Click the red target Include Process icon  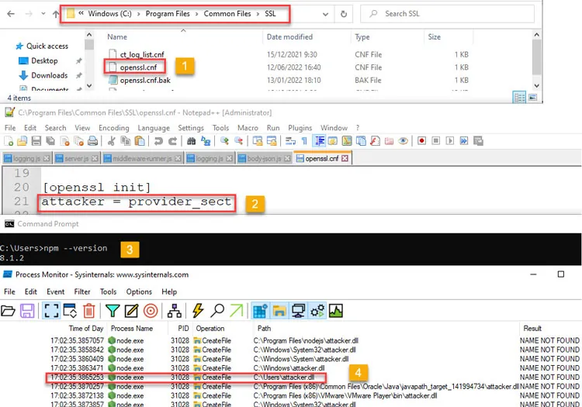(x=151, y=311)
